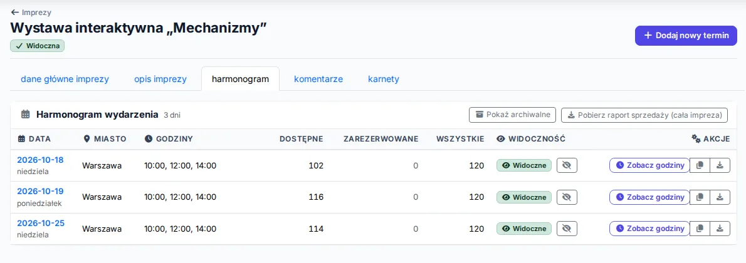This screenshot has height=263, width=746.
Task: Click the MIASTO column header
Action: 105,139
